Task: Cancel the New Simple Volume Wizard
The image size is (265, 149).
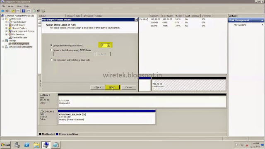Action: [129, 87]
